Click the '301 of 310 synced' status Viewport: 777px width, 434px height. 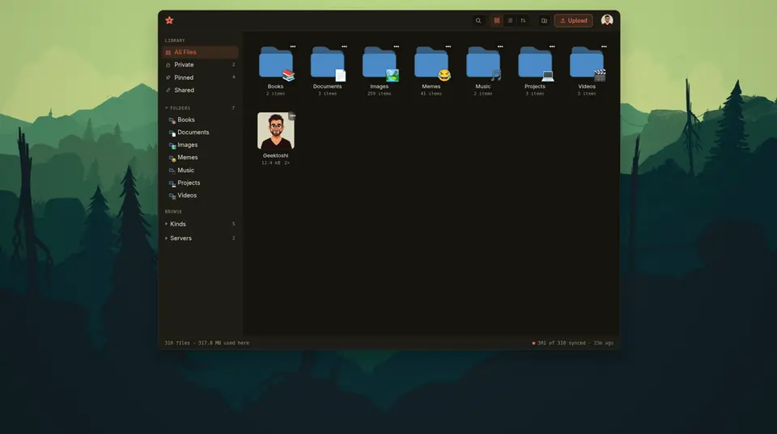tap(562, 343)
